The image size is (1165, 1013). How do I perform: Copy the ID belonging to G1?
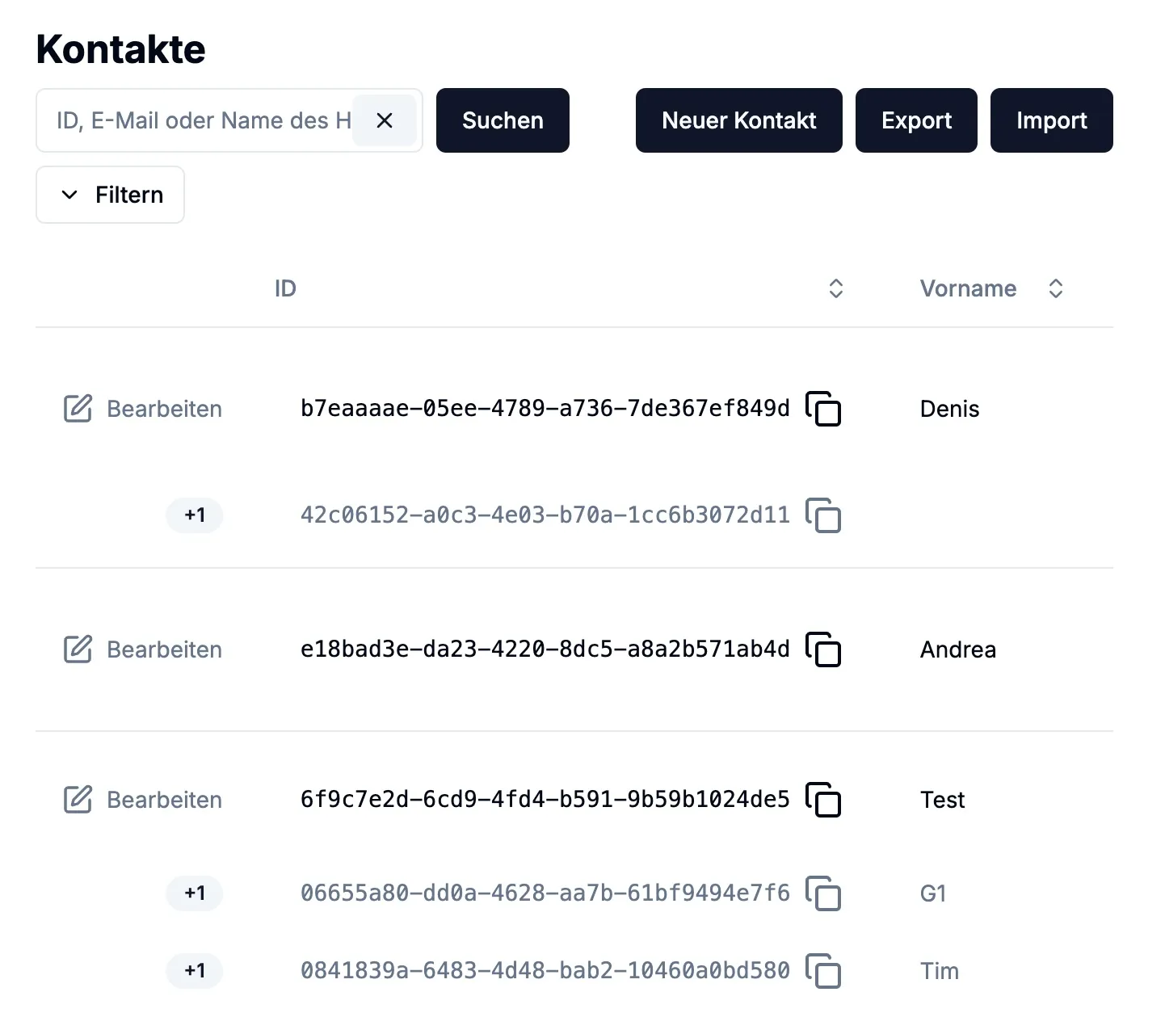825,893
